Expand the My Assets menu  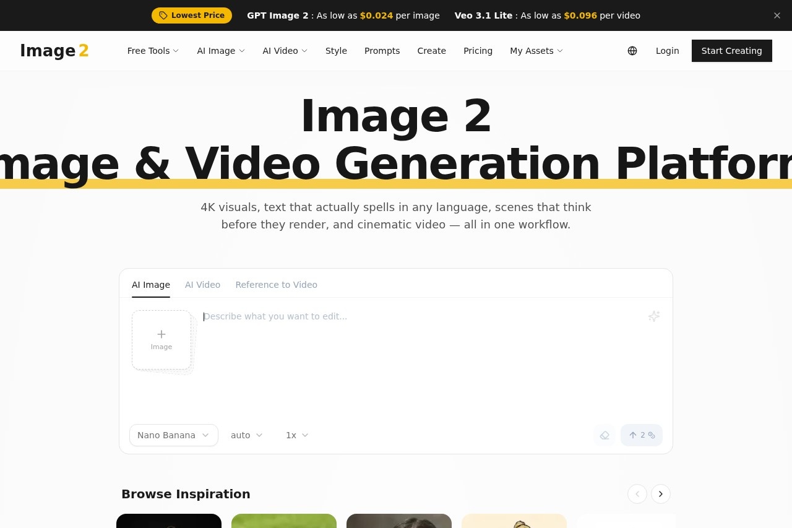(536, 51)
